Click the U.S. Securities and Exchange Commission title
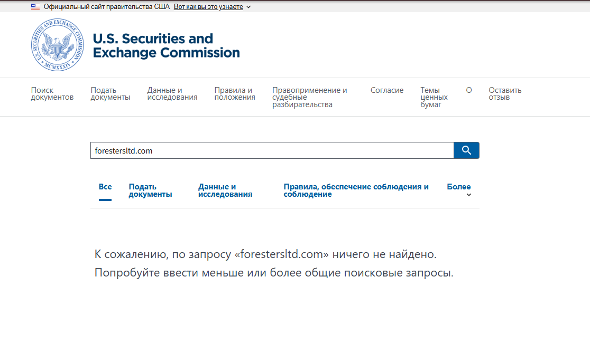The width and height of the screenshot is (590, 363). pos(166,46)
